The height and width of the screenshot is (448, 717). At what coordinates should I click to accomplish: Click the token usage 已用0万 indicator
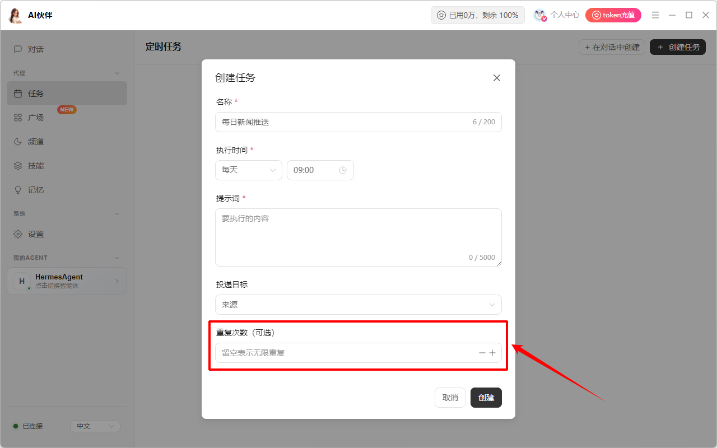point(478,15)
